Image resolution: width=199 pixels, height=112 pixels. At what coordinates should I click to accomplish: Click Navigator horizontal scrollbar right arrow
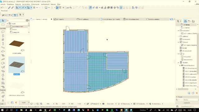click(196, 89)
